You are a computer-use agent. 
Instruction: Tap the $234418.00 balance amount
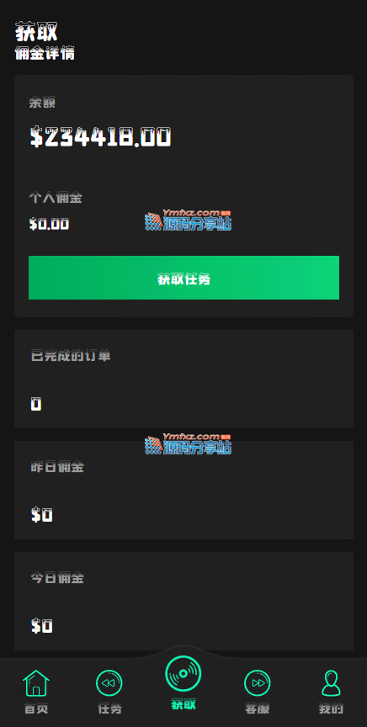(101, 137)
